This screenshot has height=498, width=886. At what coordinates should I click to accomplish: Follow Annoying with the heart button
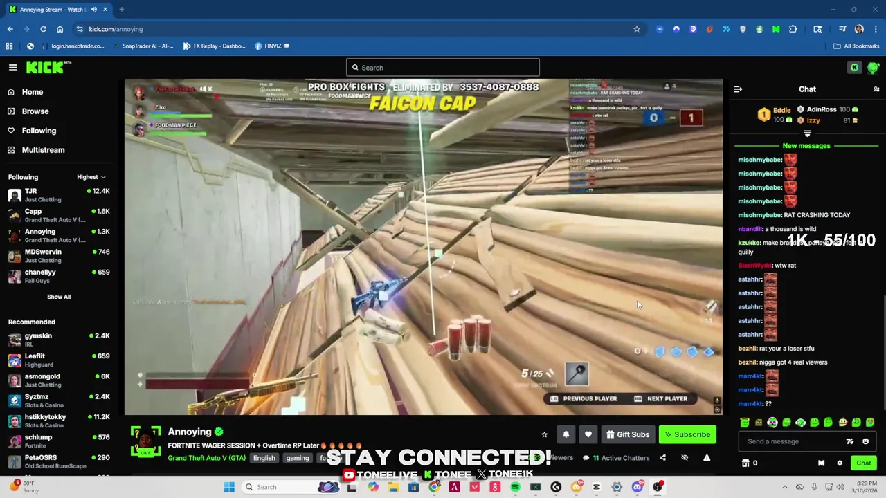[x=588, y=434]
